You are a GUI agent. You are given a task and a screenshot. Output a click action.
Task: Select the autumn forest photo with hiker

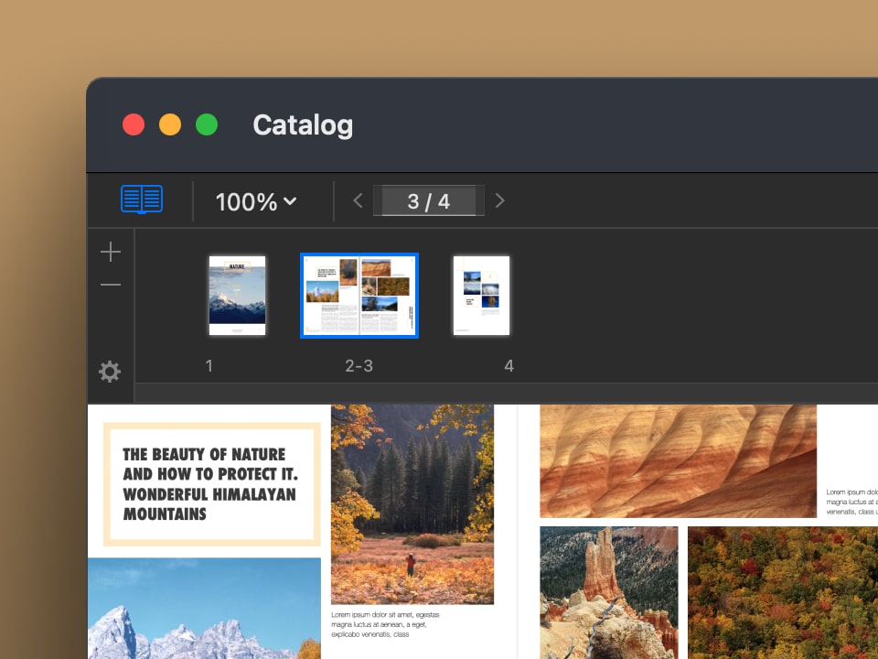coord(412,504)
